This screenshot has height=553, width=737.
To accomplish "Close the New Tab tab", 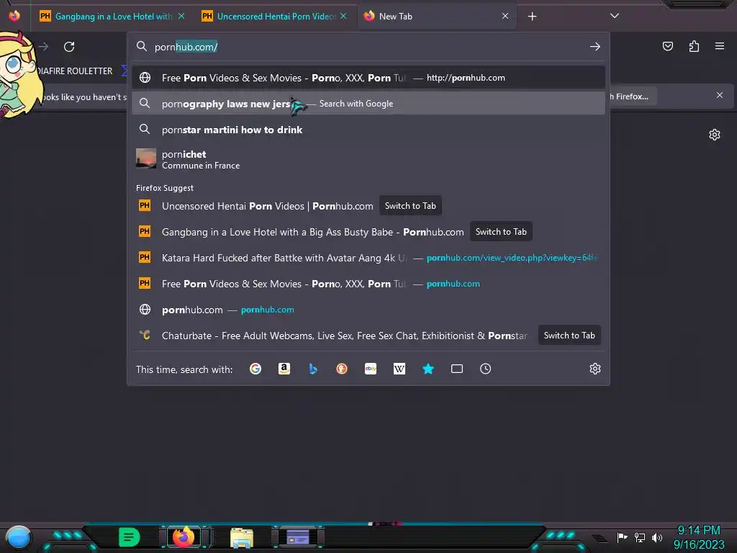I will 505,16.
